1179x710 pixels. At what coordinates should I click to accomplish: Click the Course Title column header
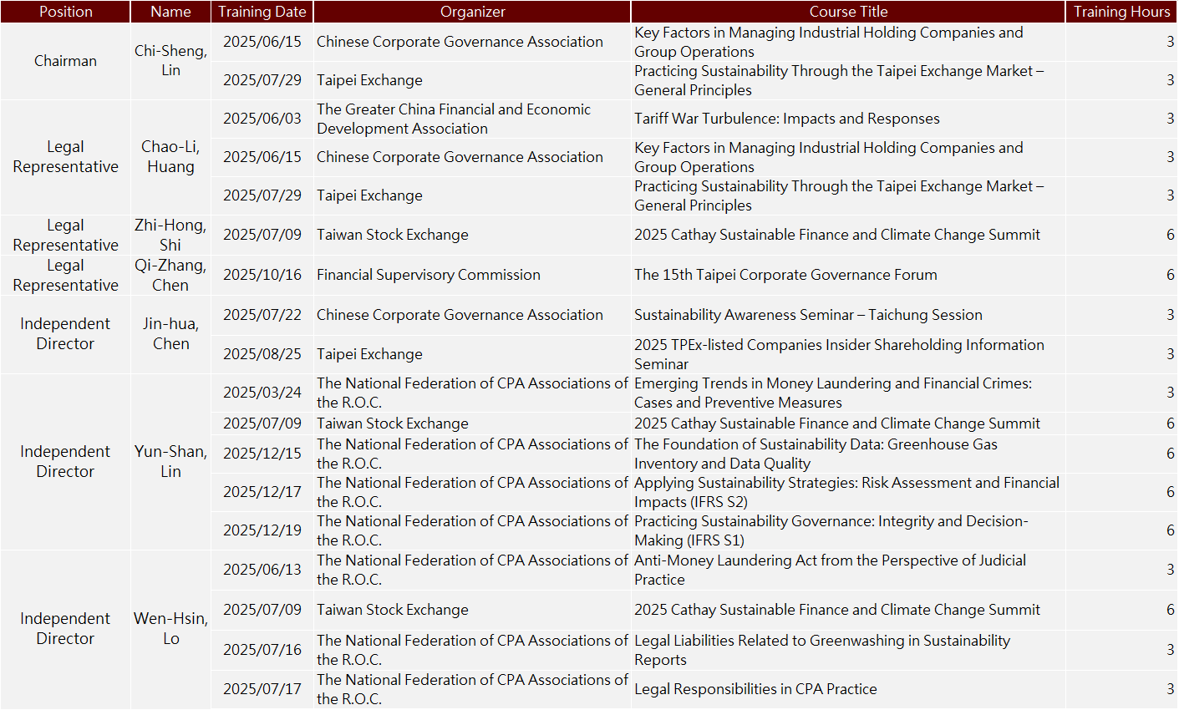(x=848, y=12)
